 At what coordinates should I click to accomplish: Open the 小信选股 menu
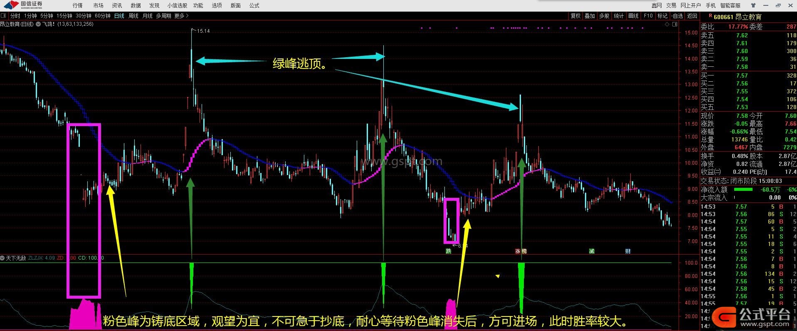[x=177, y=5]
